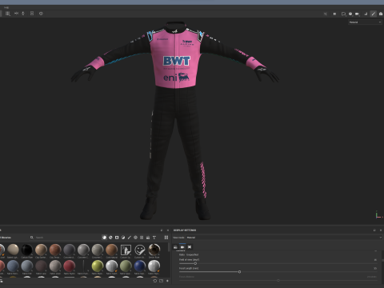Select the dark blue fabric material sphere
The width and height of the screenshot is (384, 288).
click(x=140, y=266)
